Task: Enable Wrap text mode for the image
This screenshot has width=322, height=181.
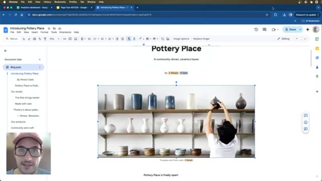Action: pos(134,39)
